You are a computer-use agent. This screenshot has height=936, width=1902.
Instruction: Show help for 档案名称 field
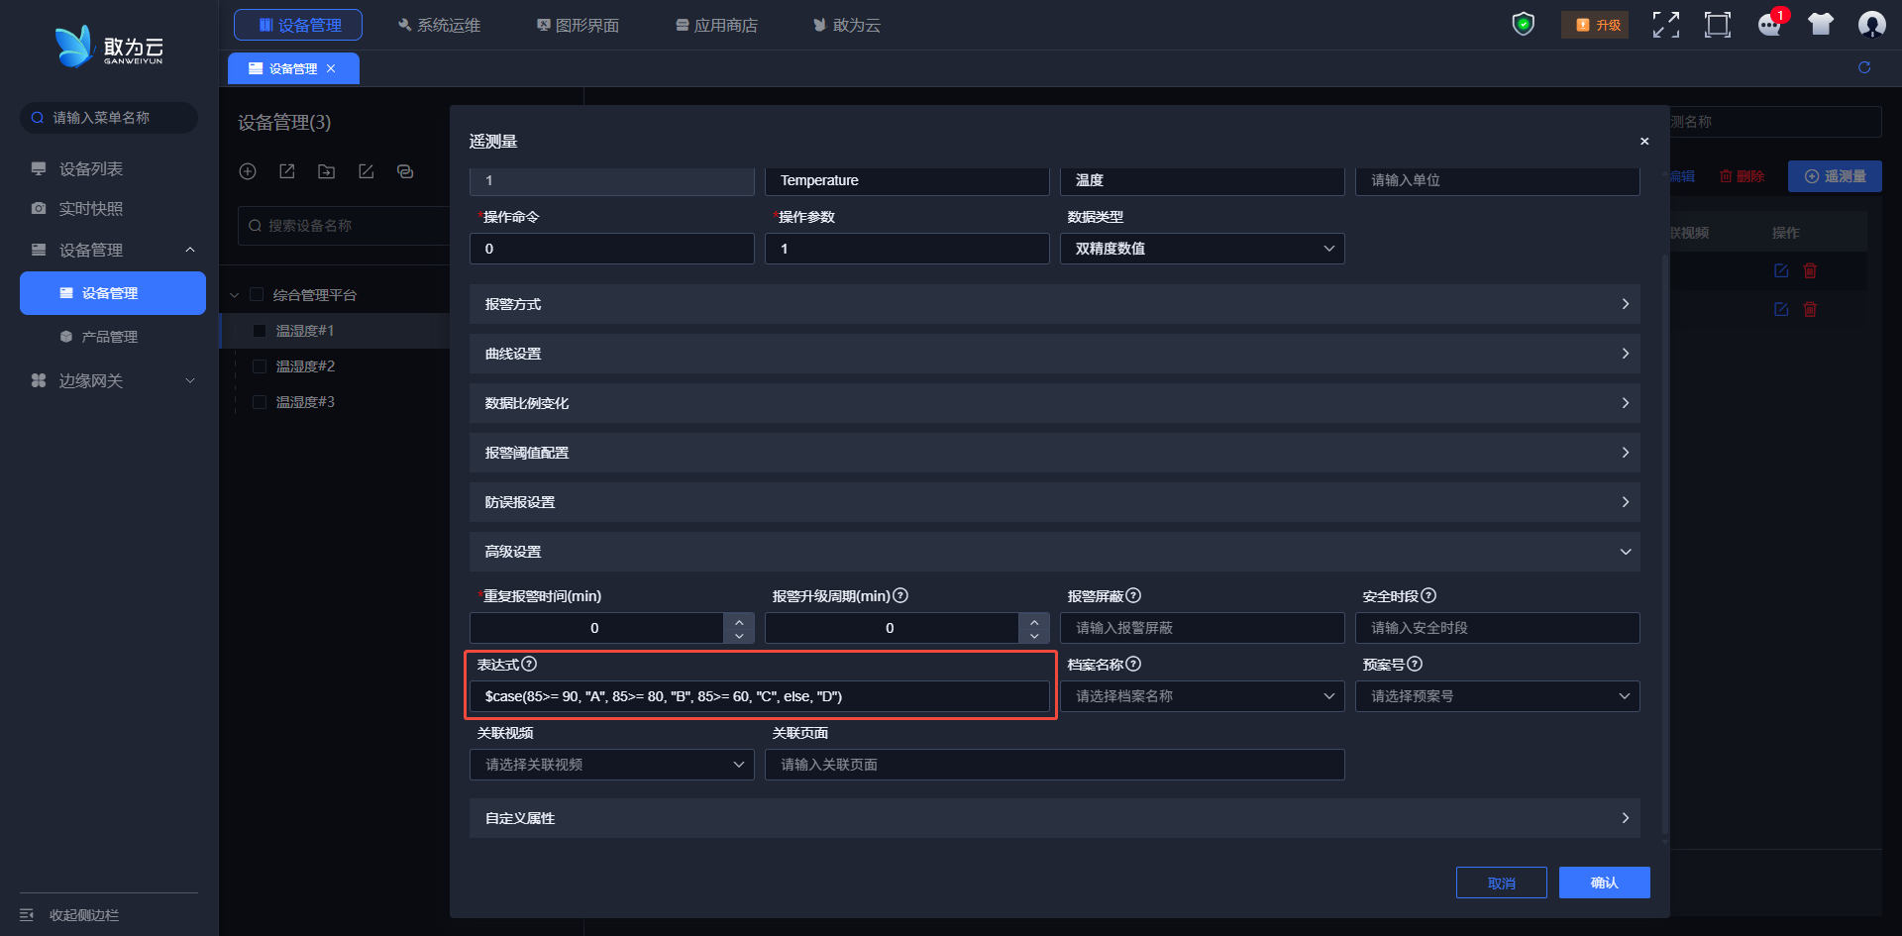point(1133,664)
